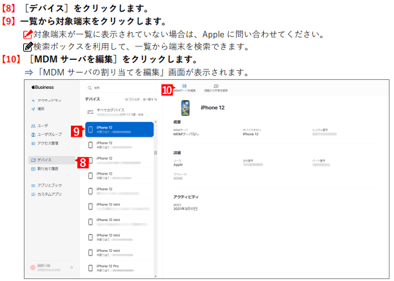Viewport: 394px width, 281px height.
Task: Click the 2021年3月17日 date value
Action: pyautogui.click(x=186, y=209)
